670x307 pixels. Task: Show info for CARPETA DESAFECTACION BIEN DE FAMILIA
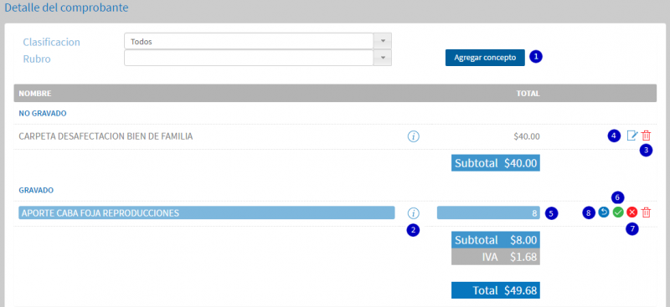413,136
